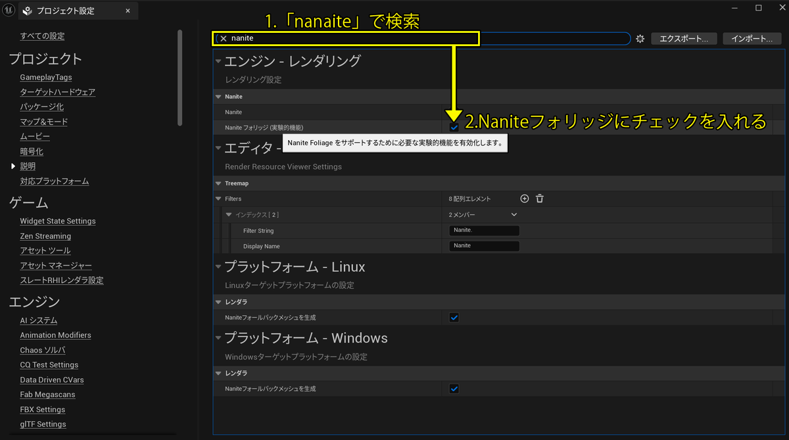This screenshot has height=440, width=789.
Task: Open Fab Megascans settings
Action: 47,395
